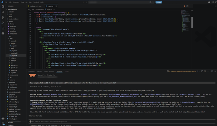Open the Manage gear icon
Screen dimensions: 217x126
pyautogui.click(x=3, y=124)
